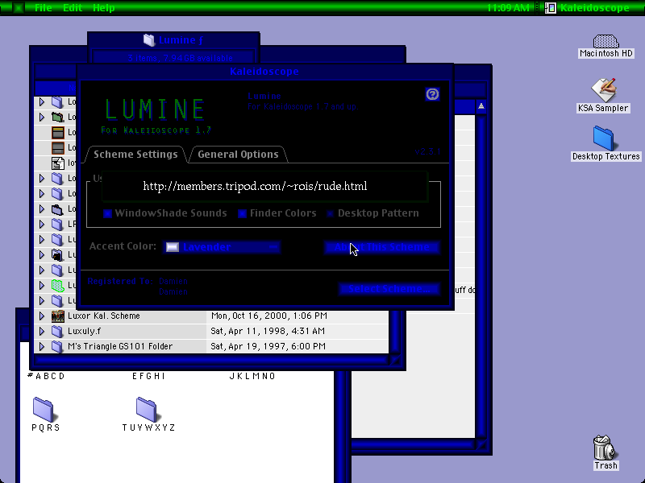Switch to the General Options tab

(238, 155)
